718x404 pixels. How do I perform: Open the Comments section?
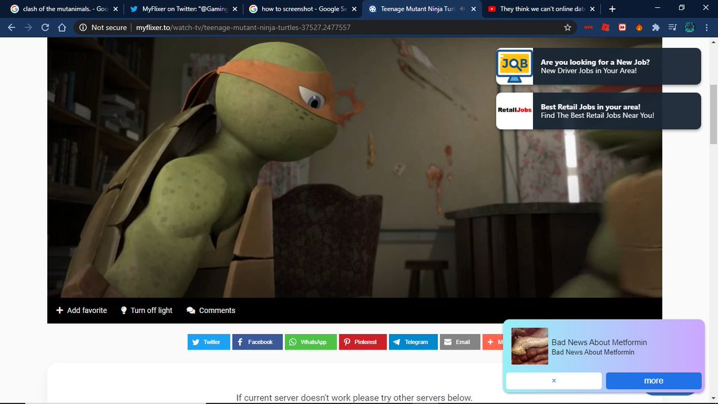pos(211,310)
